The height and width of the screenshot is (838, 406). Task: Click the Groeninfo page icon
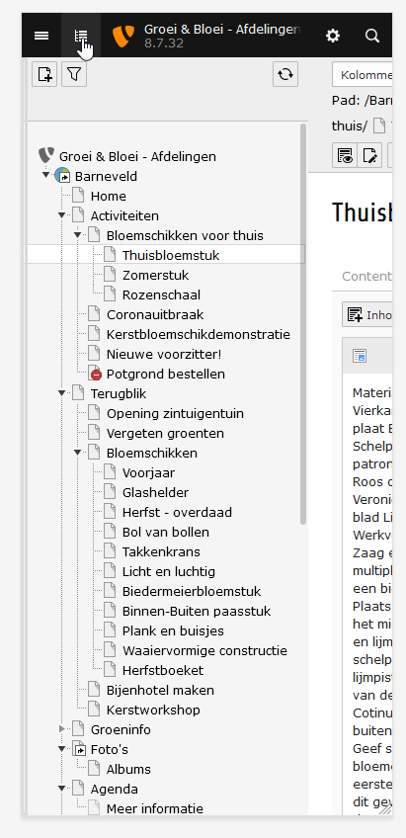[x=78, y=729]
